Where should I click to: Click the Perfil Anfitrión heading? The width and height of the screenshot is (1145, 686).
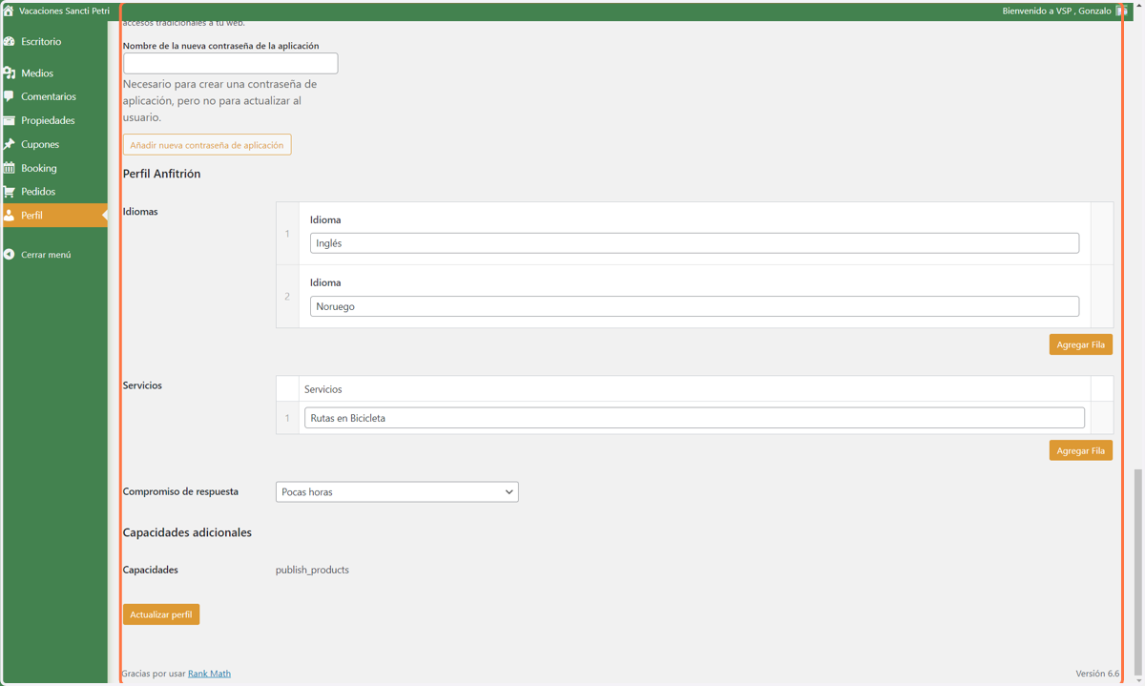(161, 174)
